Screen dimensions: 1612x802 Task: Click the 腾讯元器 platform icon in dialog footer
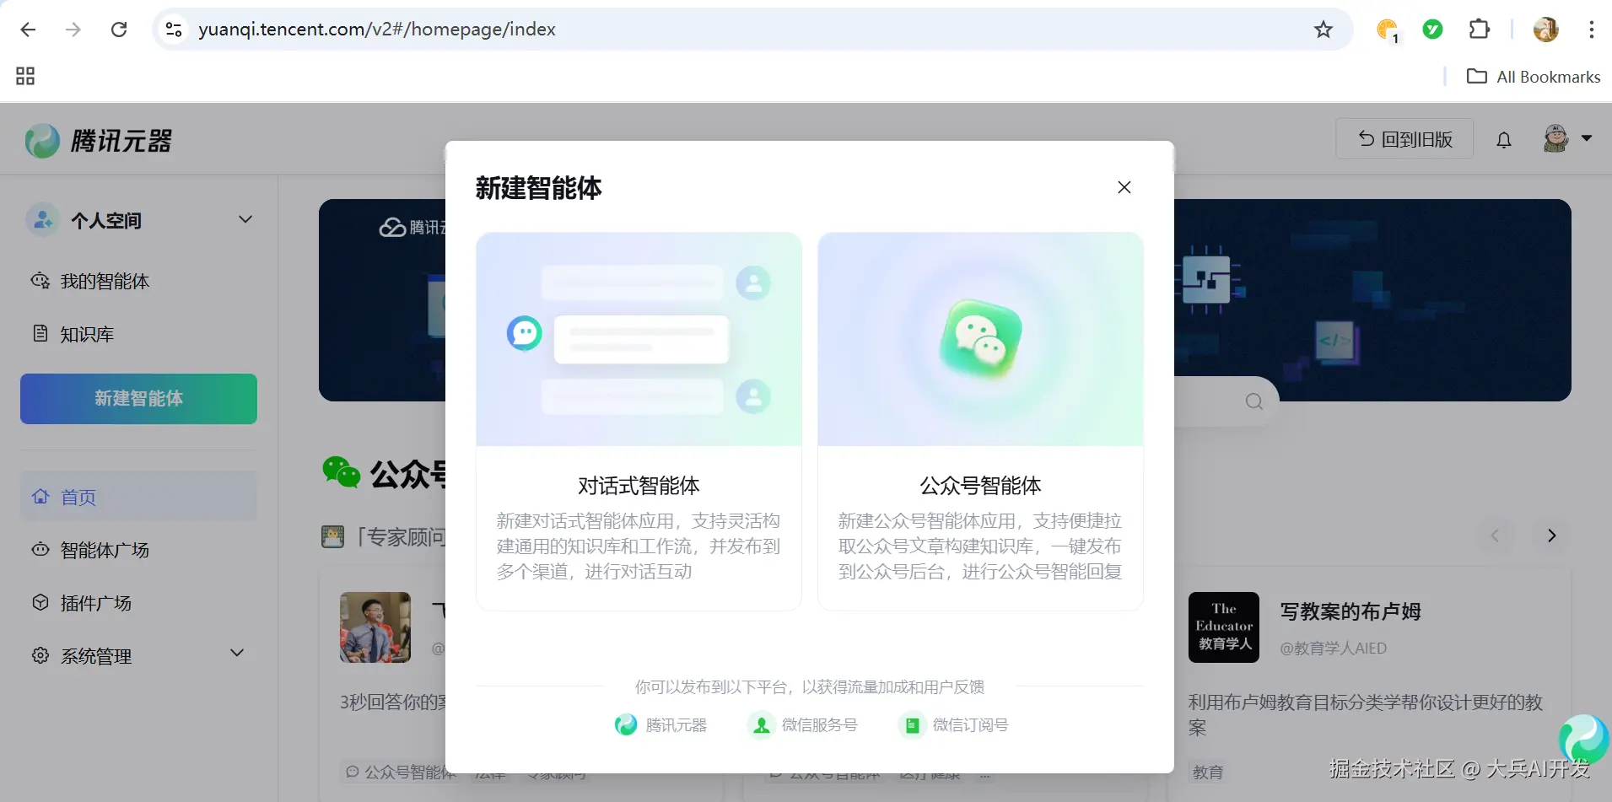pos(626,724)
